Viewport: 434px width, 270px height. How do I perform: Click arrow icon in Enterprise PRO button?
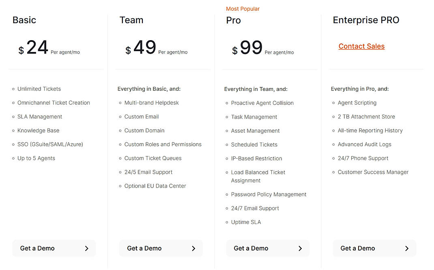tap(407, 248)
